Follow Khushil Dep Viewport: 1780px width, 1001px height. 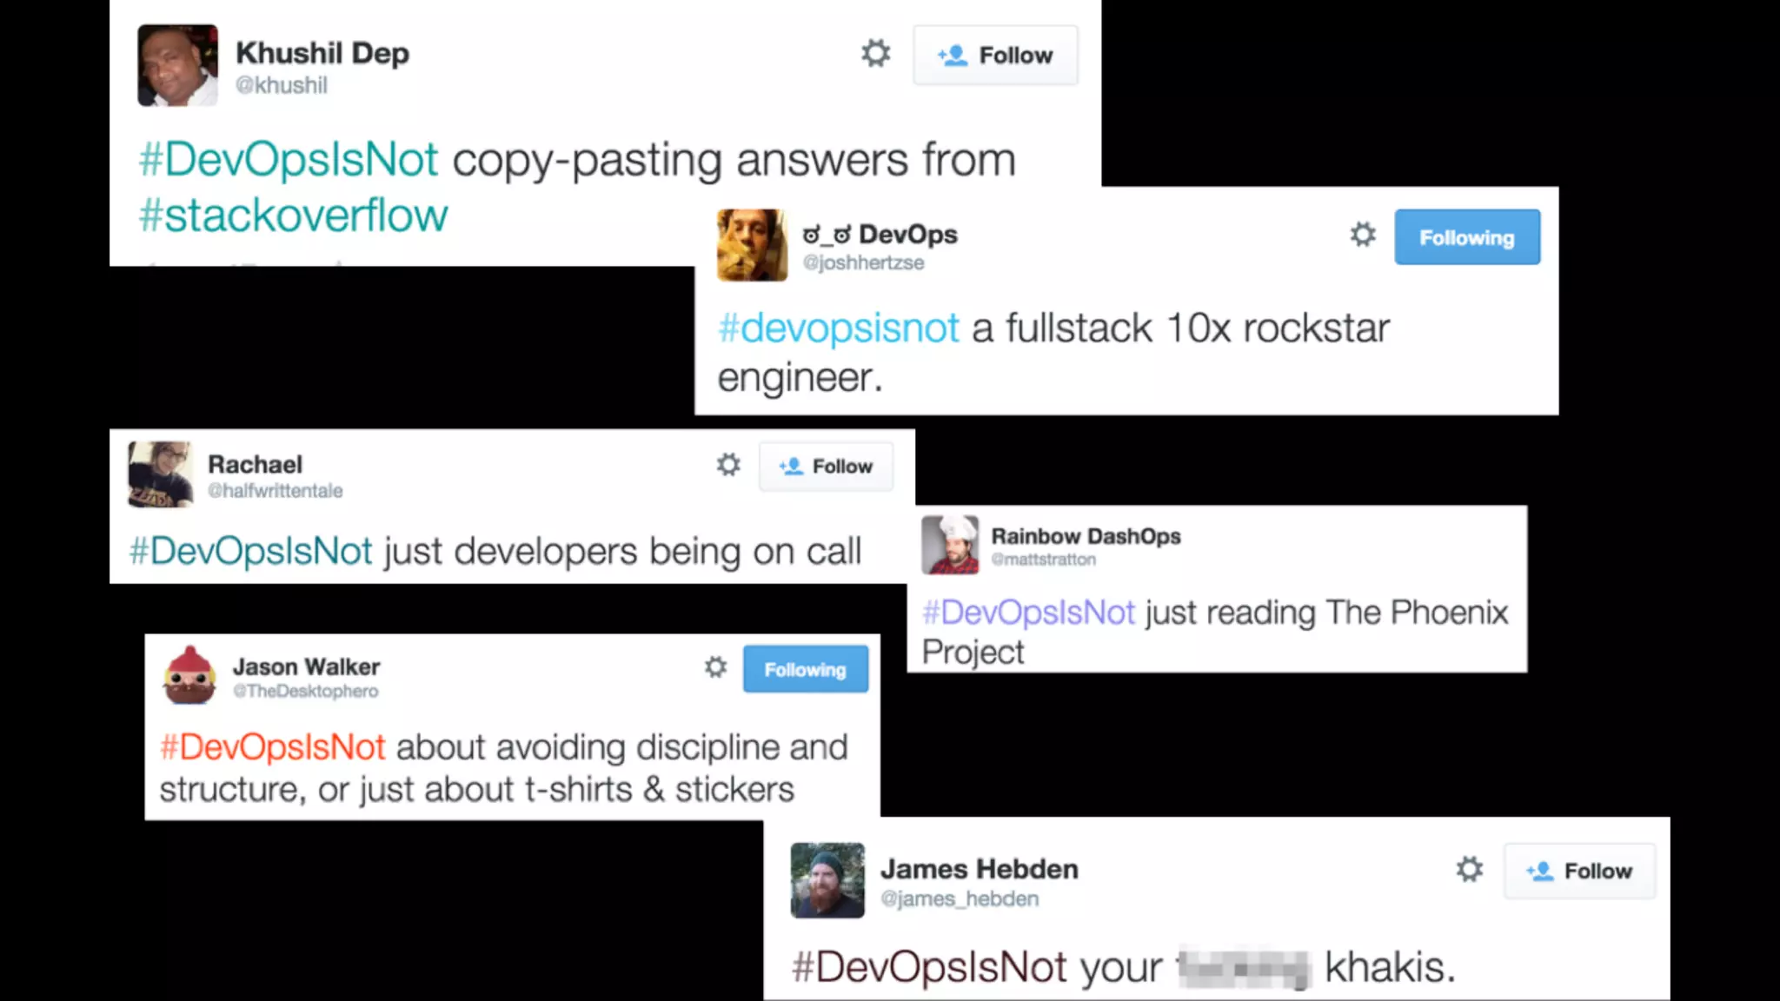point(995,55)
